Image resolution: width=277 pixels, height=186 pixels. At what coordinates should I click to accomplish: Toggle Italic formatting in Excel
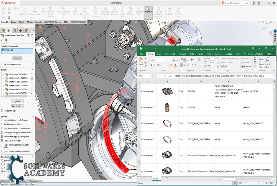click(155, 65)
